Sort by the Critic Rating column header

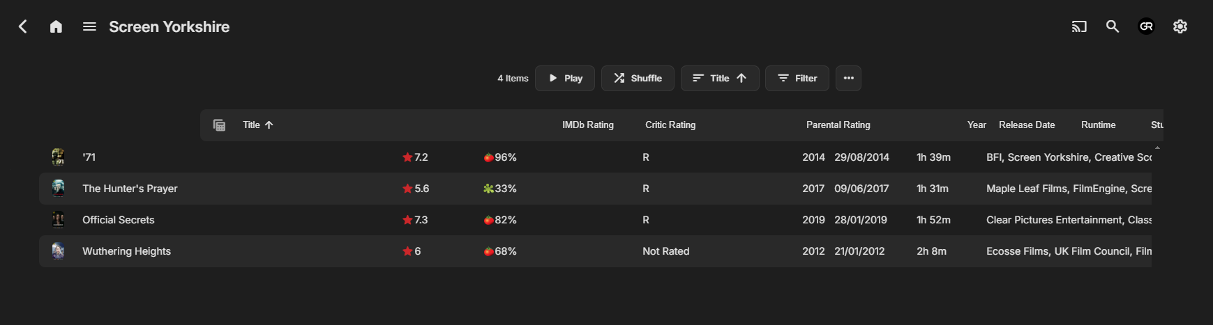coord(670,125)
